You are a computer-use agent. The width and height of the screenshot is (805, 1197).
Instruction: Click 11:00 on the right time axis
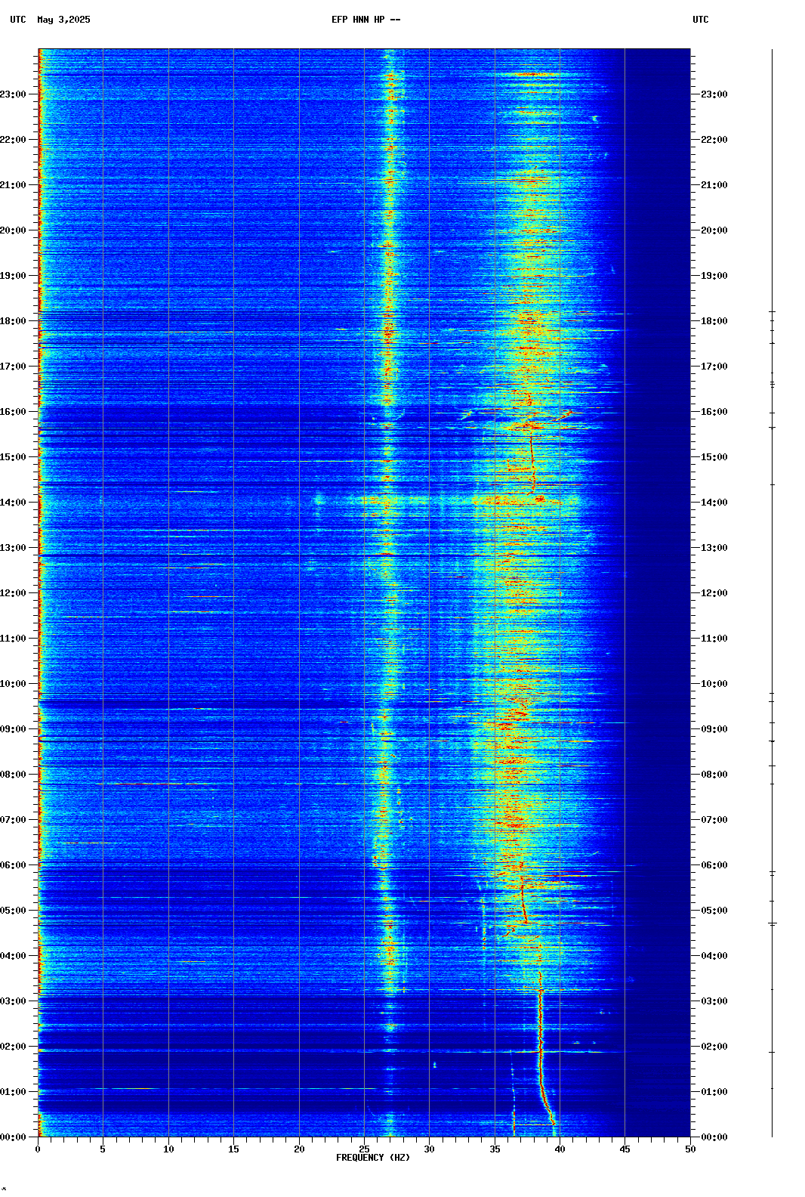click(714, 639)
